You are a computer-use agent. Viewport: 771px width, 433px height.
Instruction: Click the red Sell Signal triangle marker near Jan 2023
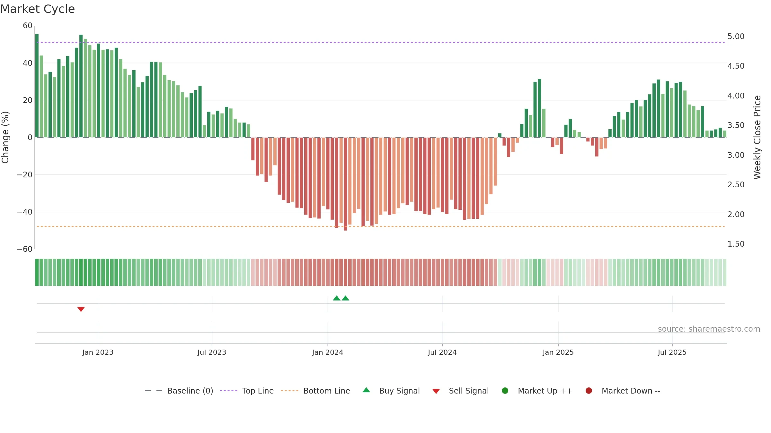click(81, 309)
